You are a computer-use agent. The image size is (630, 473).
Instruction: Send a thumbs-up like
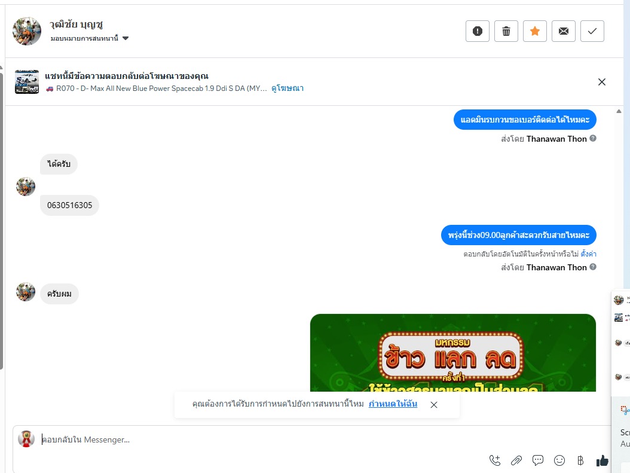pyautogui.click(x=602, y=460)
